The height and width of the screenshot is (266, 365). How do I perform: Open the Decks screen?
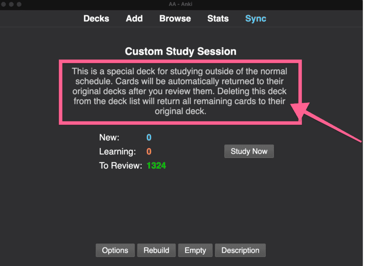point(96,18)
